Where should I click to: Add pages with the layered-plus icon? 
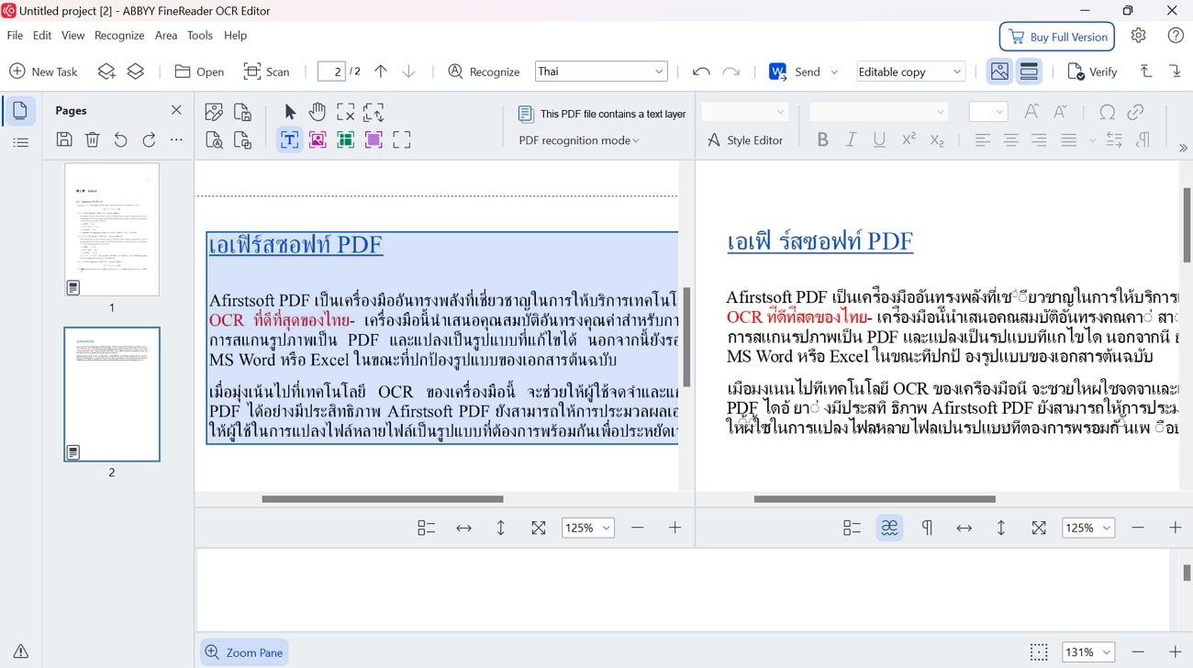coord(106,72)
